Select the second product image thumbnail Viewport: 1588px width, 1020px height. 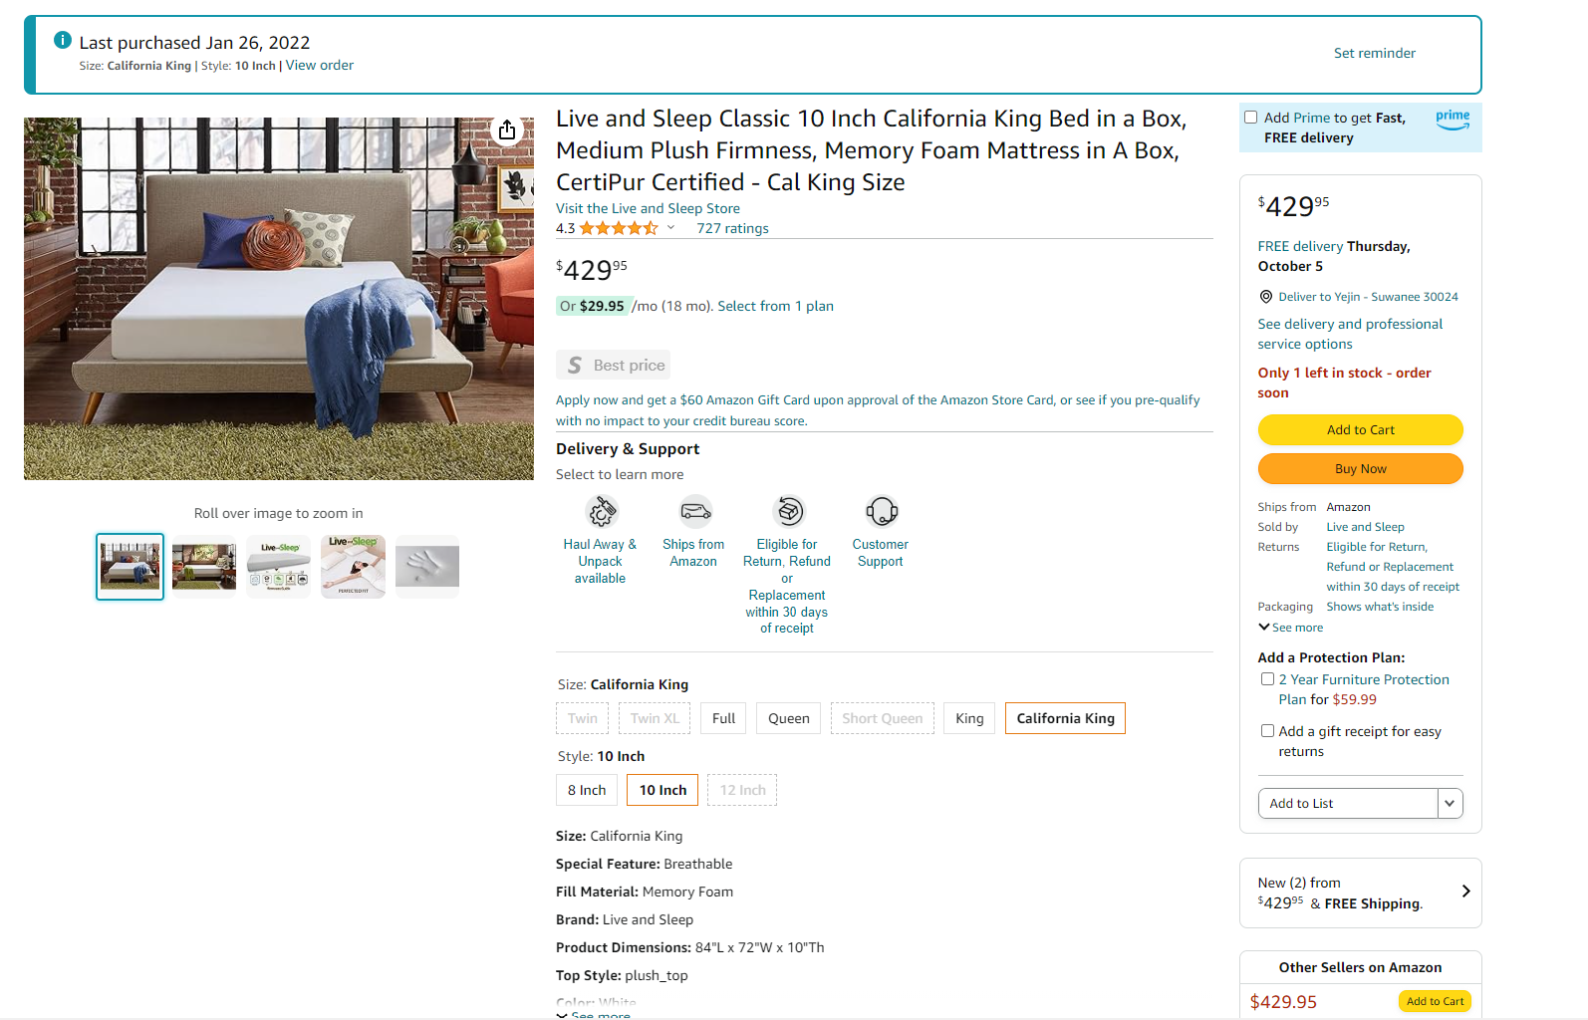point(204,567)
